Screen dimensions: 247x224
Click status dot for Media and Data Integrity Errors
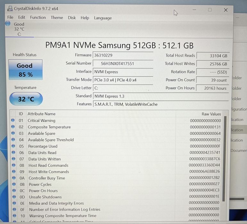[x=14, y=203]
